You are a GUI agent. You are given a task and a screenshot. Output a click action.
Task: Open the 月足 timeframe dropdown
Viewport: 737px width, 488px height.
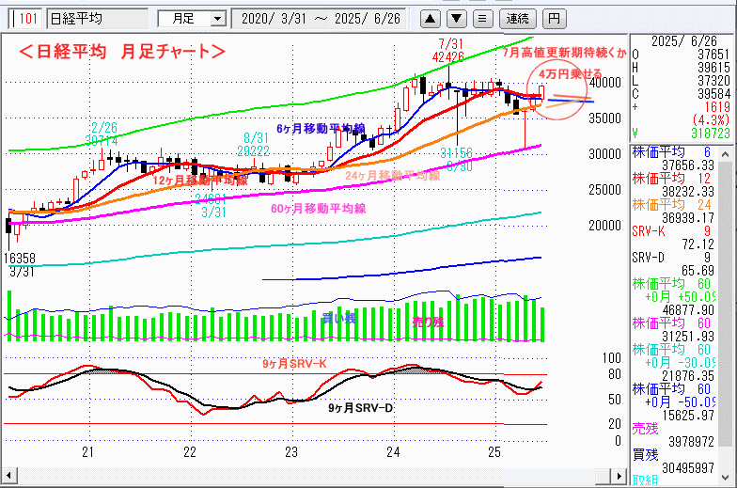click(217, 19)
